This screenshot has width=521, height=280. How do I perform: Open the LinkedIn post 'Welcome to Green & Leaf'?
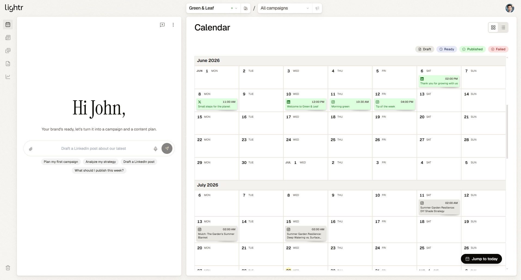pyautogui.click(x=306, y=104)
